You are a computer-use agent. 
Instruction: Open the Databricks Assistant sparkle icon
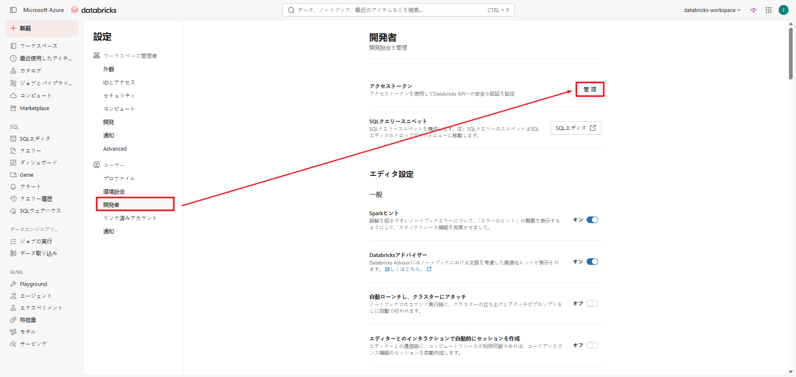(754, 10)
